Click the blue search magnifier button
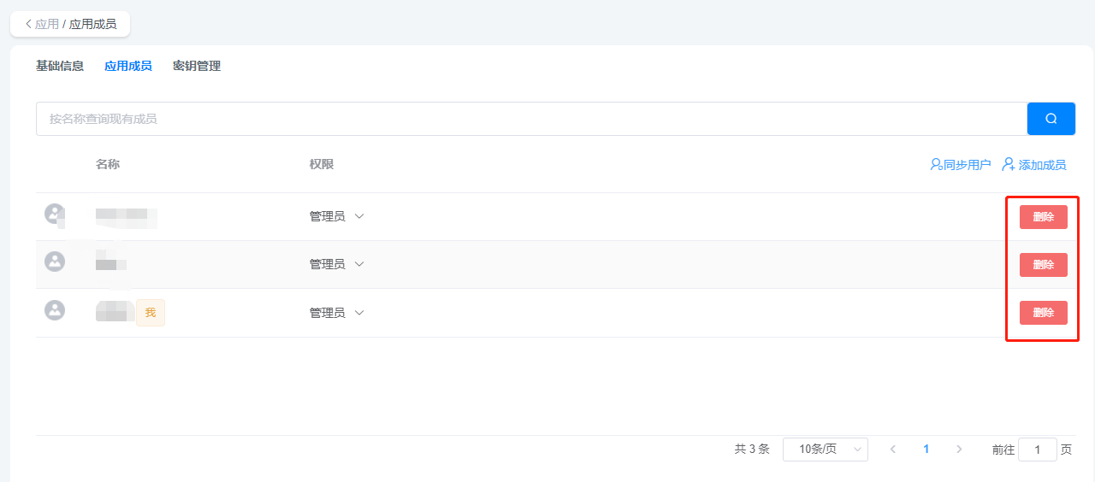Image resolution: width=1095 pixels, height=482 pixels. point(1051,119)
